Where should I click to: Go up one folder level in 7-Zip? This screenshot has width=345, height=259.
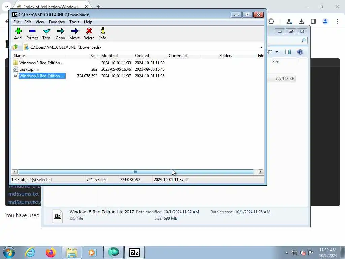[15, 47]
